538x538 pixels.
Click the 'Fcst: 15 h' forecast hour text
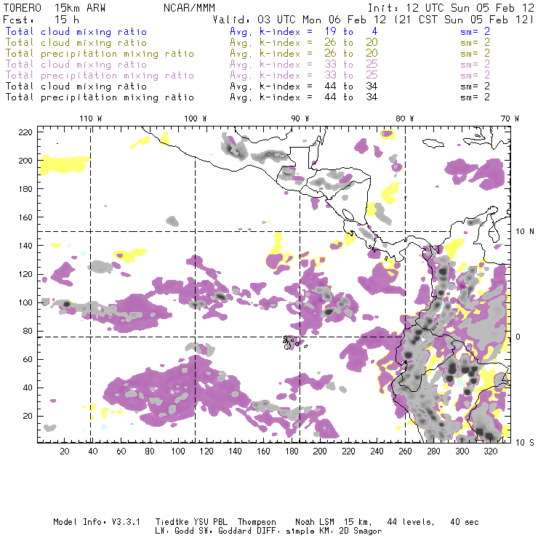click(41, 20)
